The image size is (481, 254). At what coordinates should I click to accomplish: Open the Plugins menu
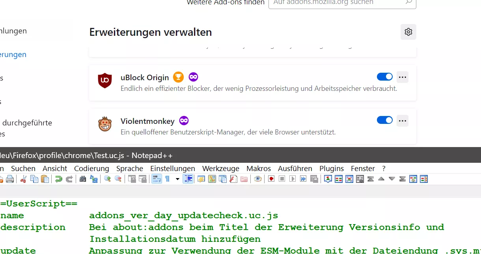pos(332,168)
